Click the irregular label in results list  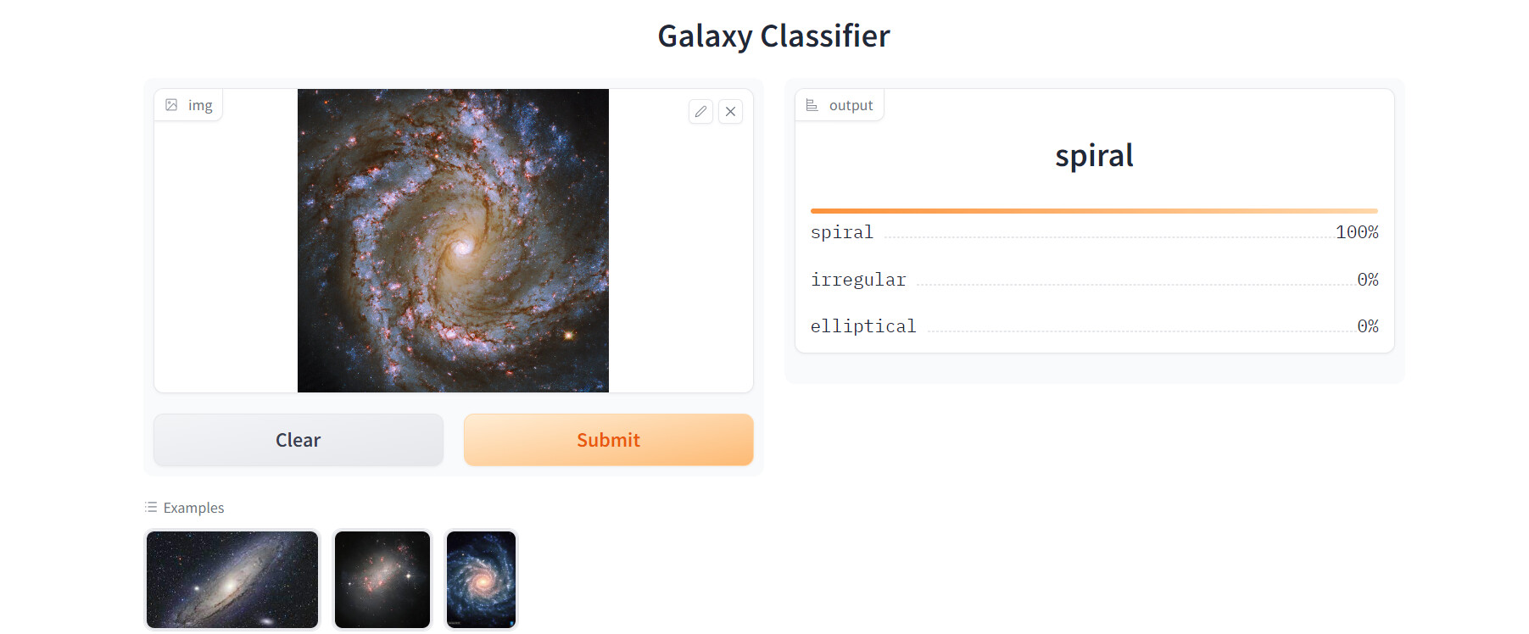click(858, 280)
